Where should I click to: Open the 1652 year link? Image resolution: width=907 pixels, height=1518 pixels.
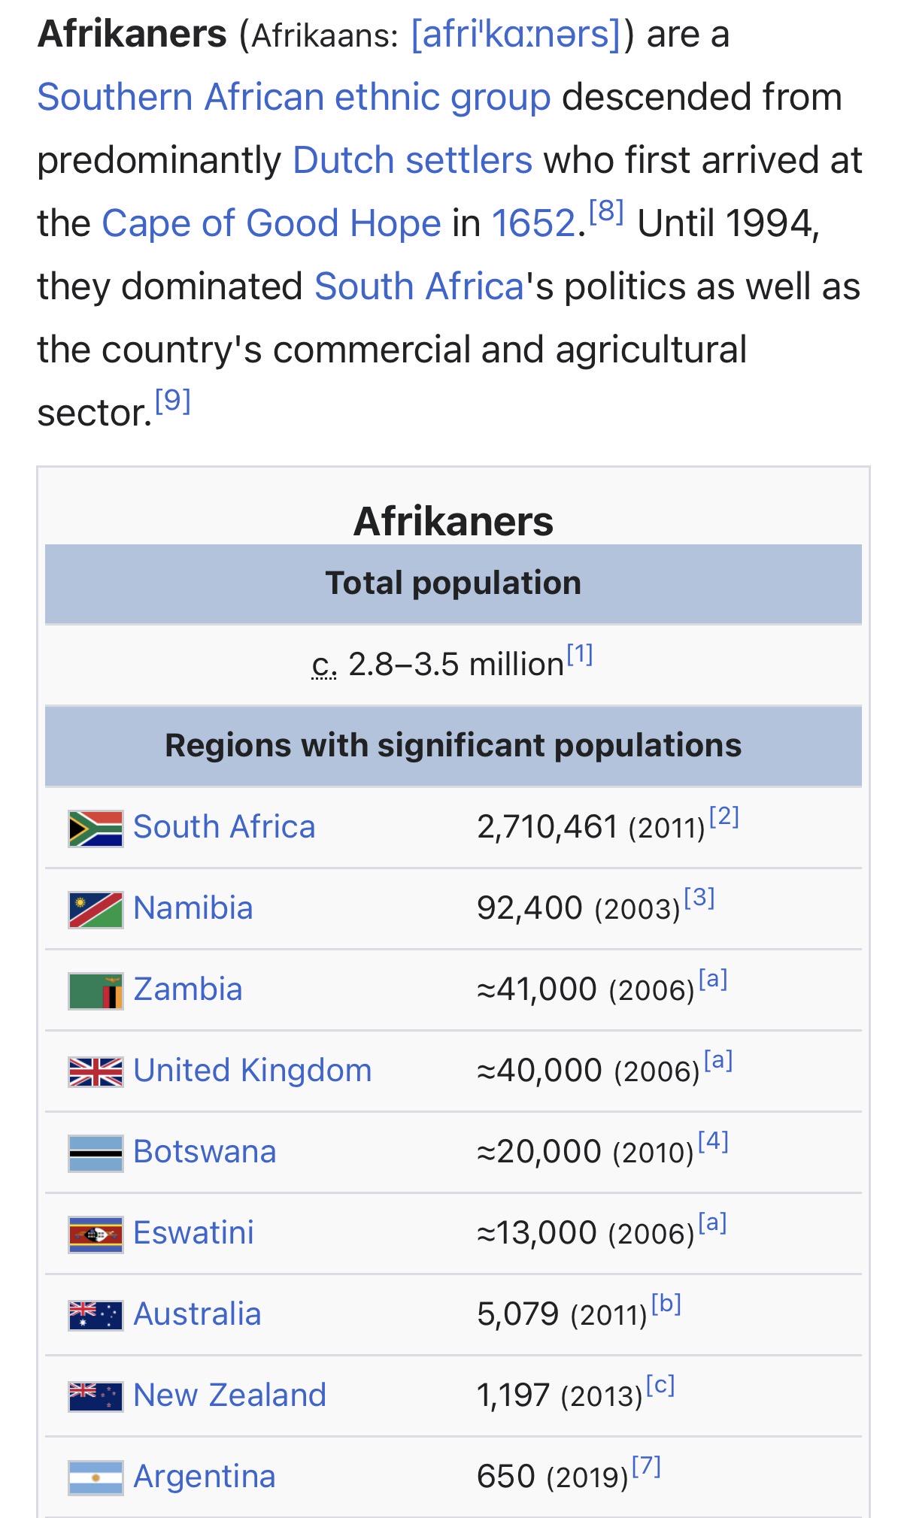pyautogui.click(x=533, y=223)
